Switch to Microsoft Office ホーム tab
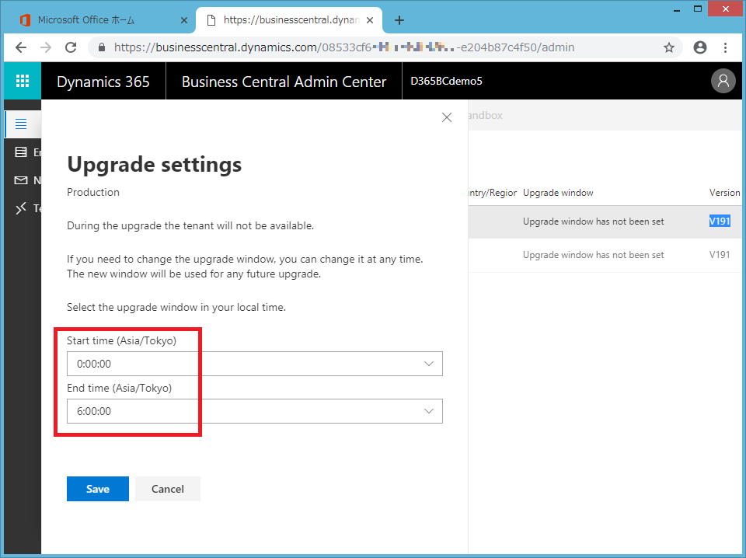746x558 pixels. [100, 20]
